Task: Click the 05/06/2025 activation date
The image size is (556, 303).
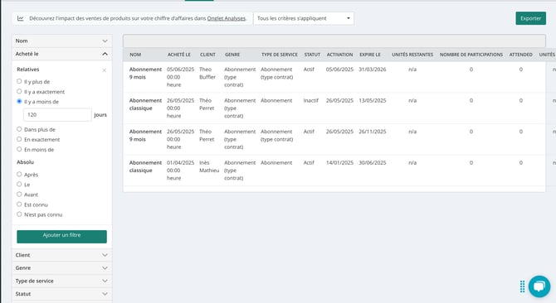Action: pyautogui.click(x=339, y=70)
